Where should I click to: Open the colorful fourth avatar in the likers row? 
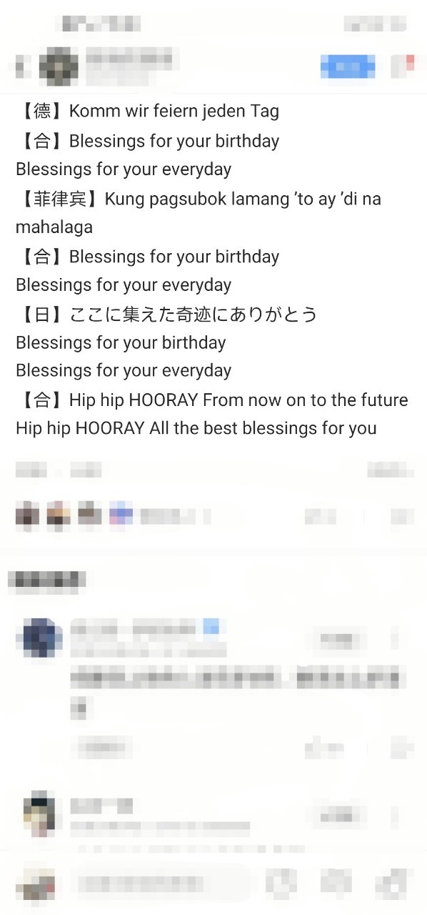pos(121,515)
